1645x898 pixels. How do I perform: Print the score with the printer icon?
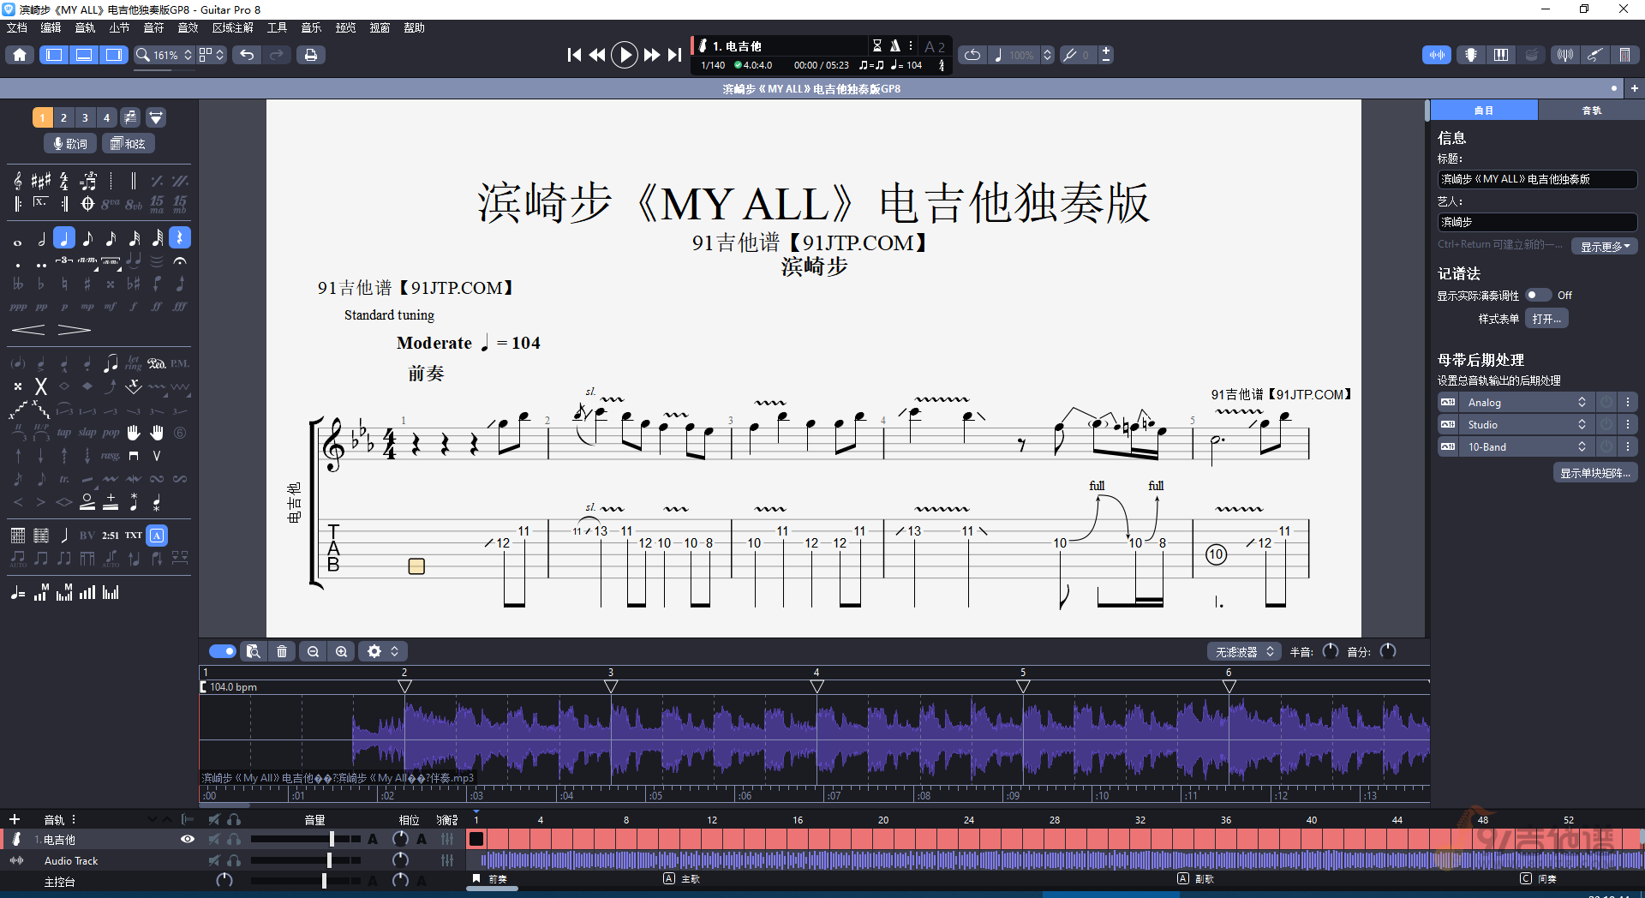(310, 55)
